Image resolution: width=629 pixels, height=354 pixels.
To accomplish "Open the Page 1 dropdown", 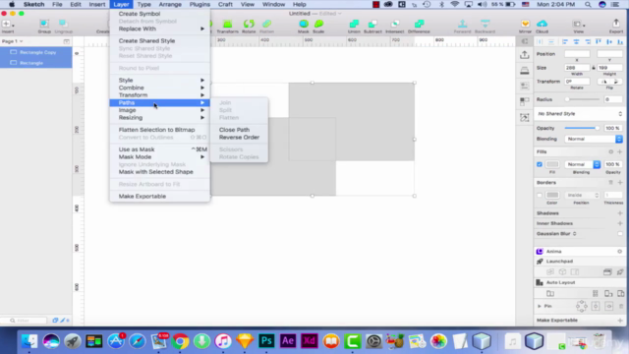I will (12, 41).
